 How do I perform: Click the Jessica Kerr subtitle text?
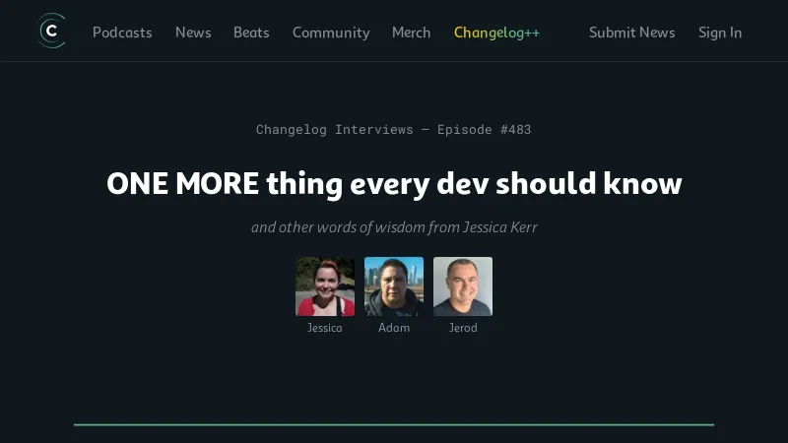click(x=394, y=227)
